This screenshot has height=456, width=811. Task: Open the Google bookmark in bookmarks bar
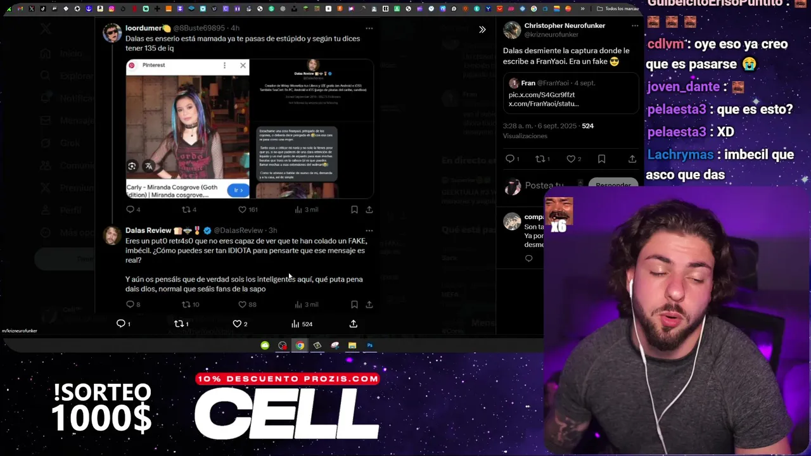click(x=533, y=9)
